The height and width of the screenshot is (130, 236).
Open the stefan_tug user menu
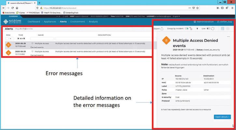(224, 22)
